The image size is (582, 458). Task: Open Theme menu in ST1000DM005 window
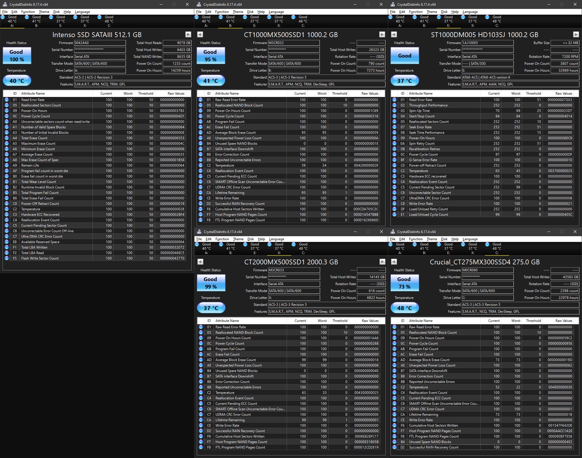tap(432, 12)
